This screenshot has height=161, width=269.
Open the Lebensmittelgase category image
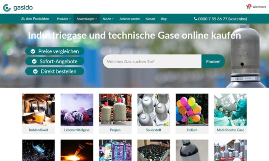77,110
